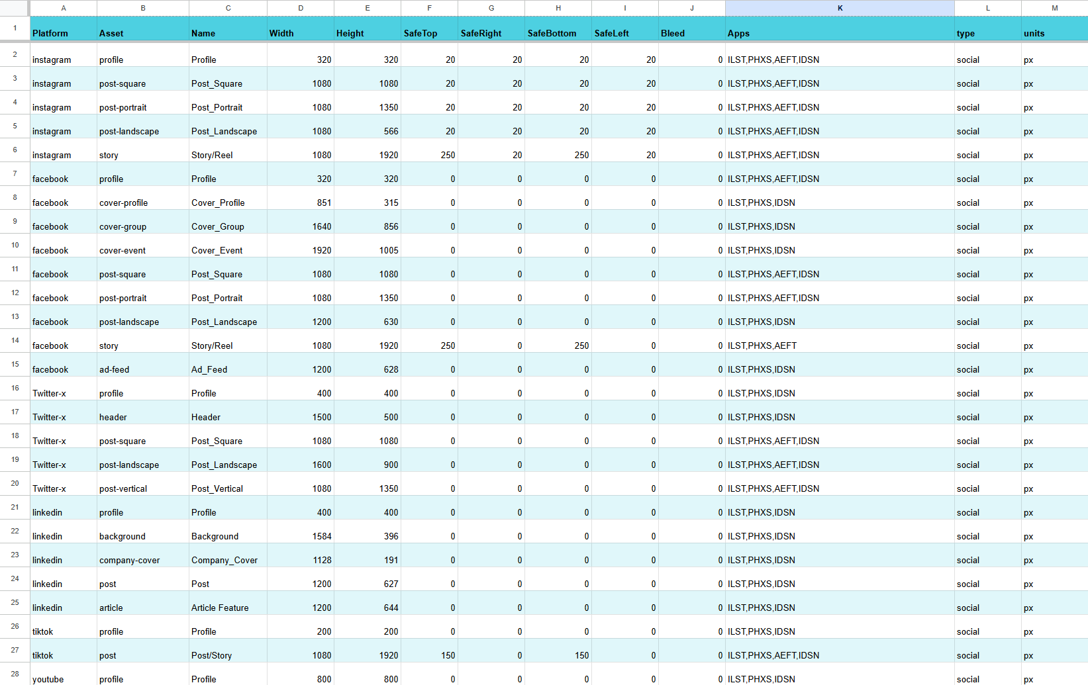
Task: Click the column D header
Action: point(301,8)
